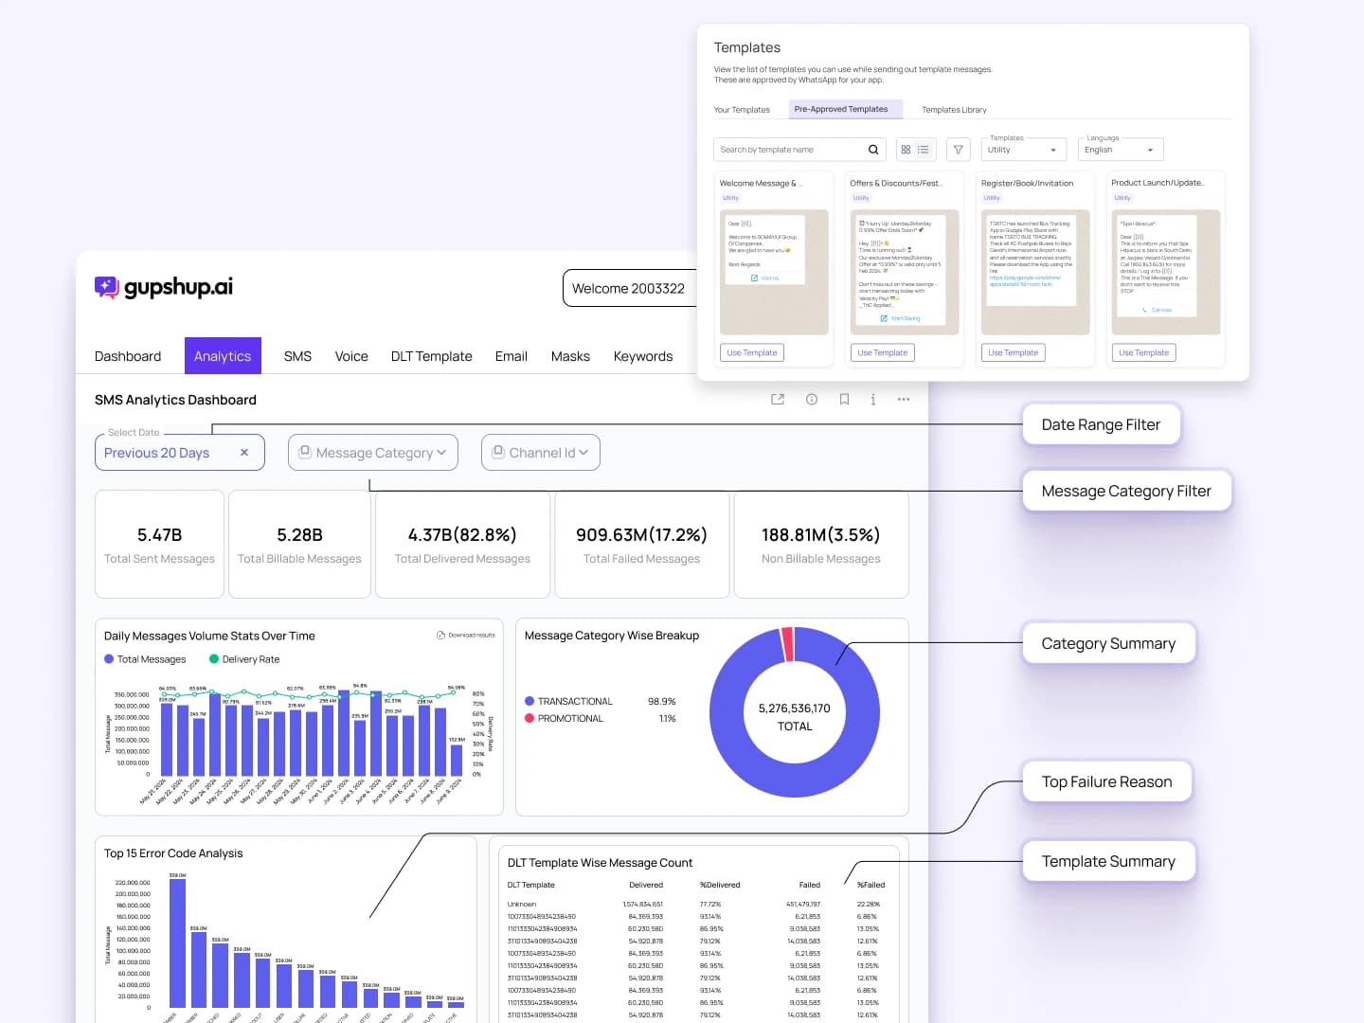This screenshot has width=1364, height=1023.
Task: Click Download results on the volume chart
Action: (x=466, y=636)
